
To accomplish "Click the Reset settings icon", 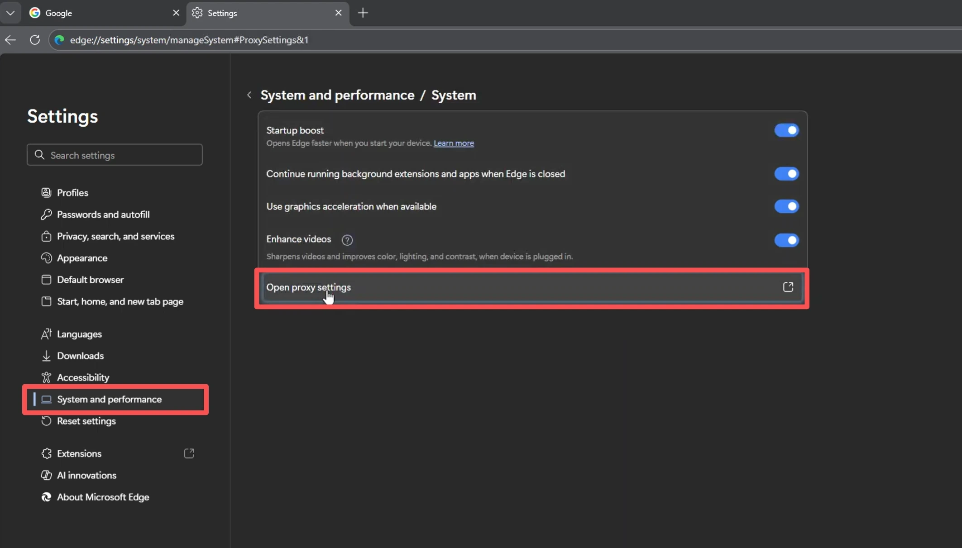I will pos(46,421).
